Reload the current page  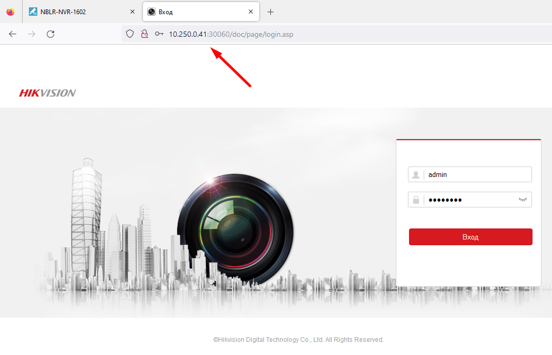[50, 34]
